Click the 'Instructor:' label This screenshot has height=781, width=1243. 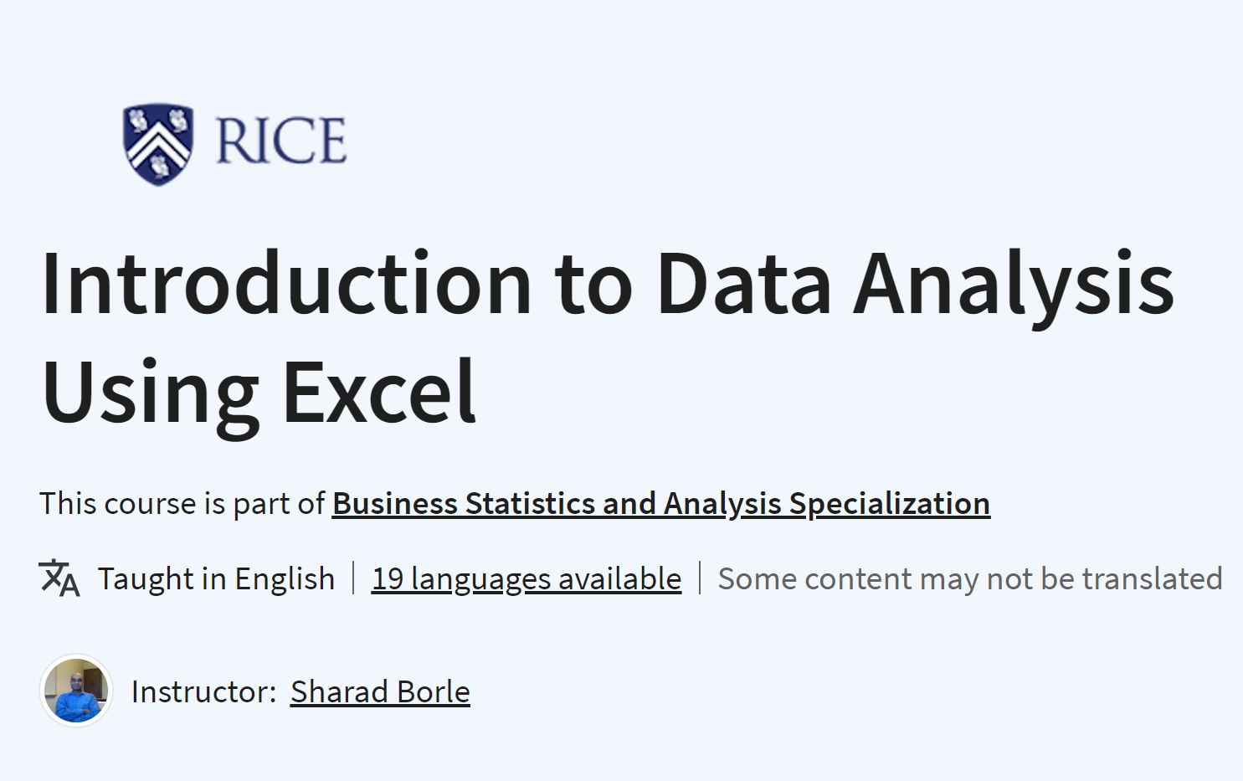(x=203, y=691)
